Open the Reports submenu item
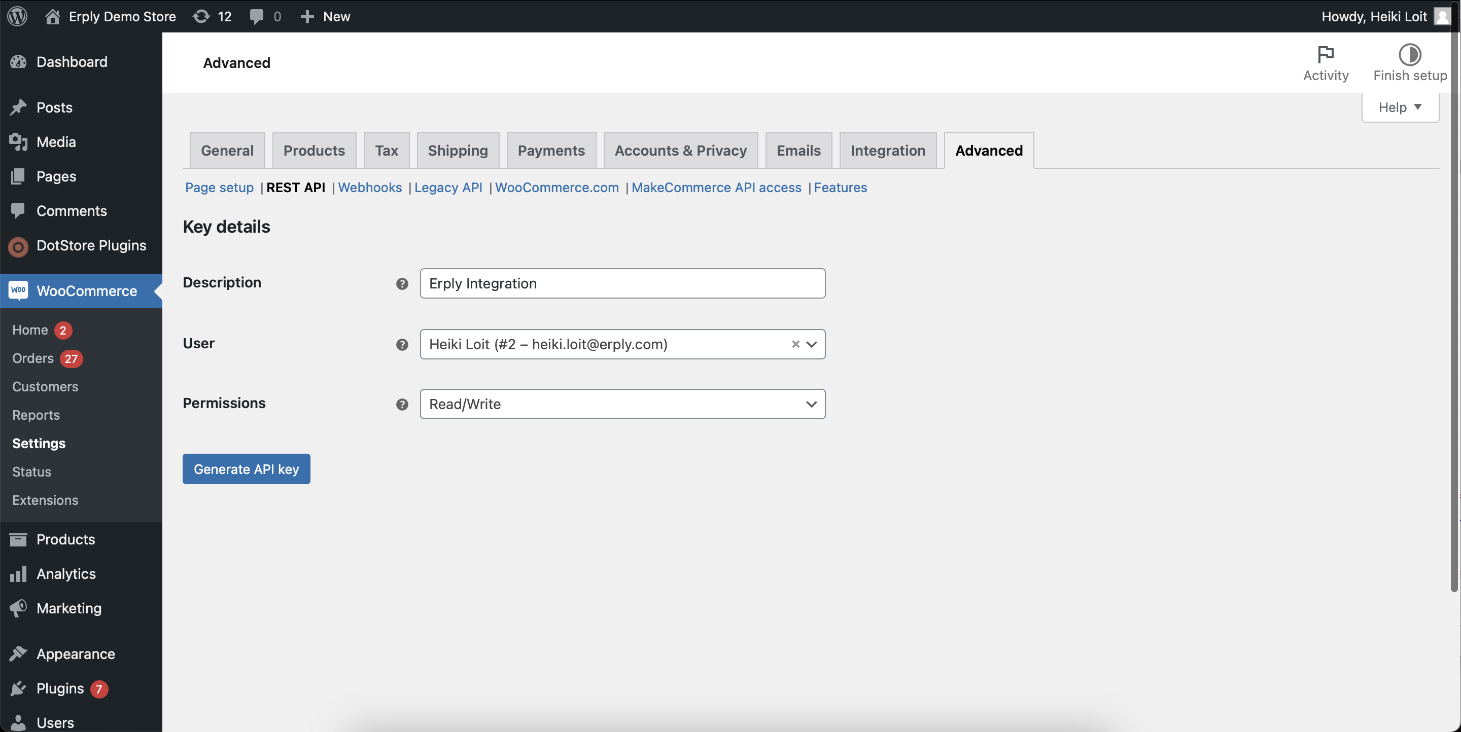1461x732 pixels. coord(36,415)
